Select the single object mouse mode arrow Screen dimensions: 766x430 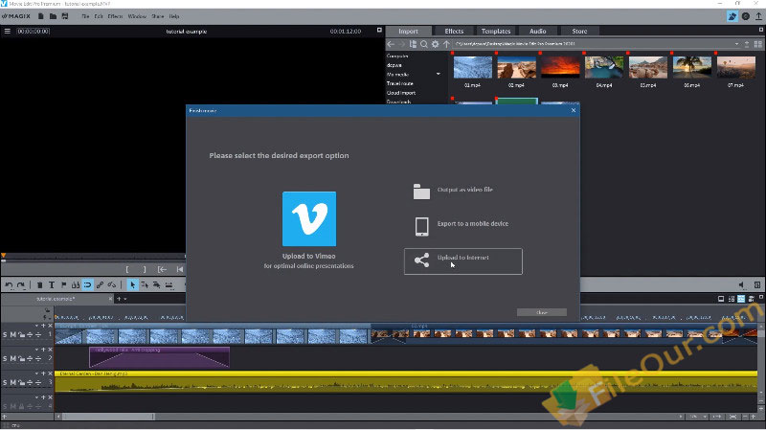[132, 284]
